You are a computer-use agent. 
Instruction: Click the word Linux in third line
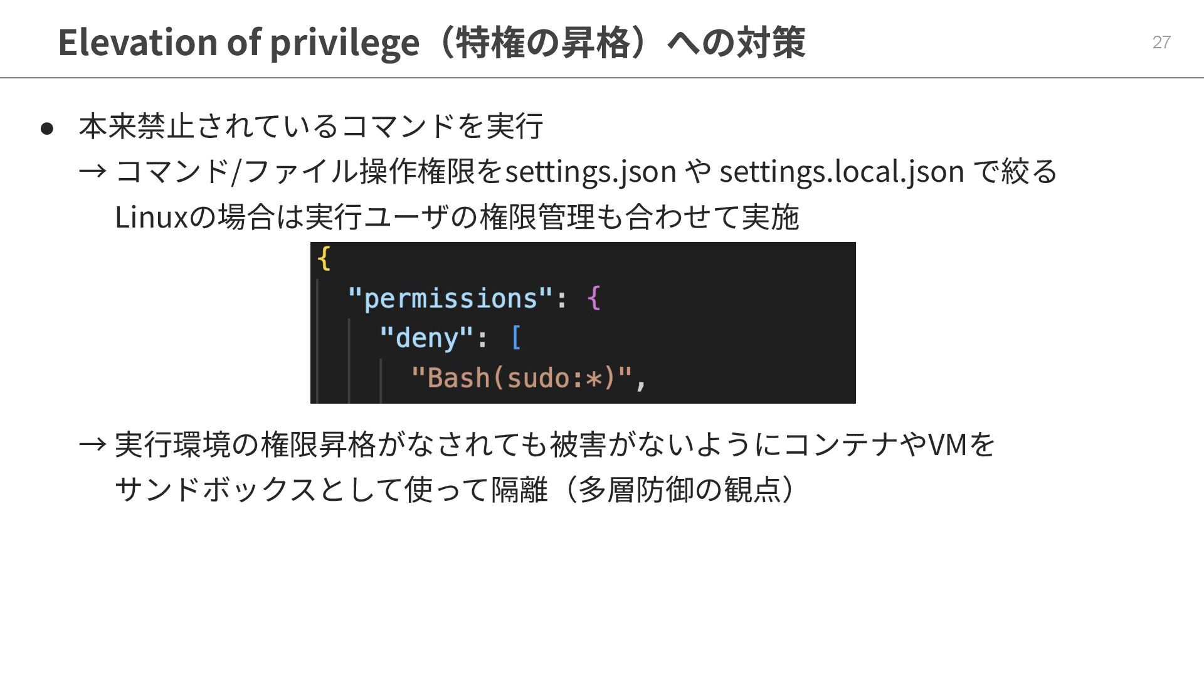[151, 217]
